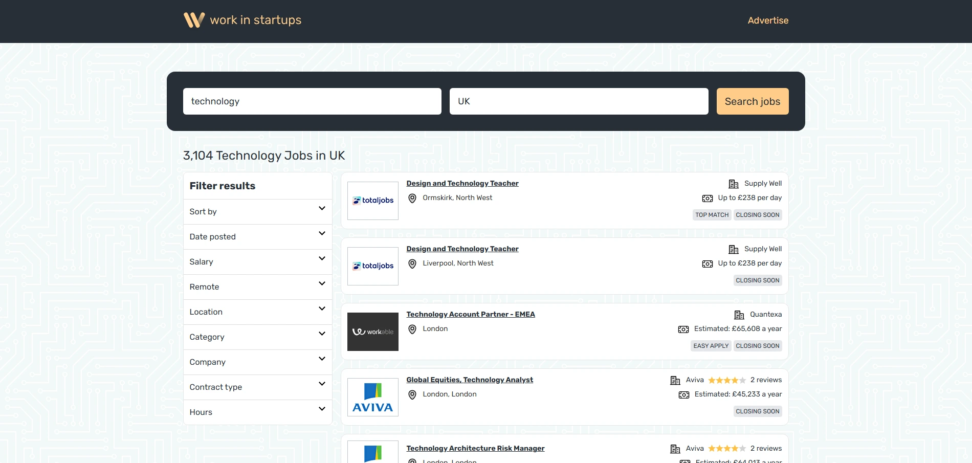Expand the Hours filter
The image size is (972, 463).
[x=258, y=412]
